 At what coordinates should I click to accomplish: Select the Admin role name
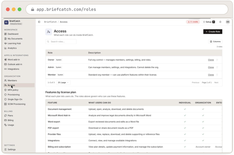point(51,67)
